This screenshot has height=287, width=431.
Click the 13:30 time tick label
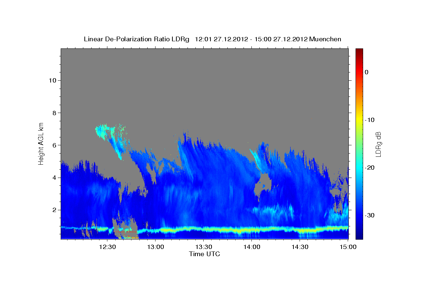(x=204, y=247)
